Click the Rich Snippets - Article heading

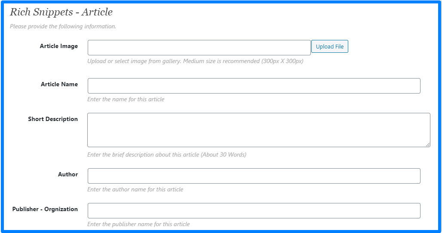point(61,12)
